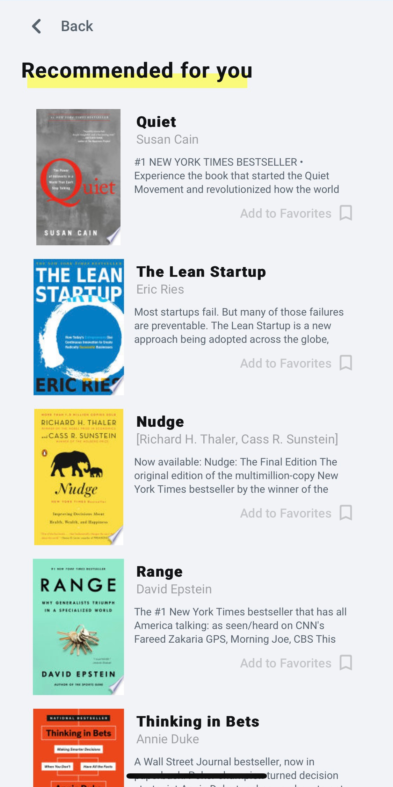The image size is (393, 787).
Task: Tap the back chevron arrow icon
Action: (37, 26)
